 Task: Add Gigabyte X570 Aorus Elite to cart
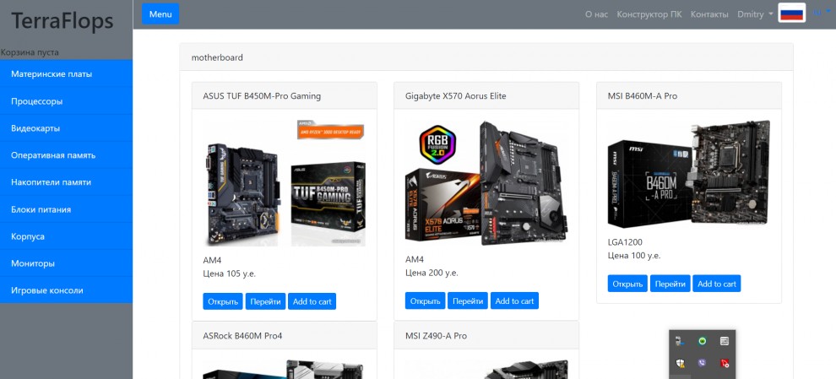click(x=514, y=300)
